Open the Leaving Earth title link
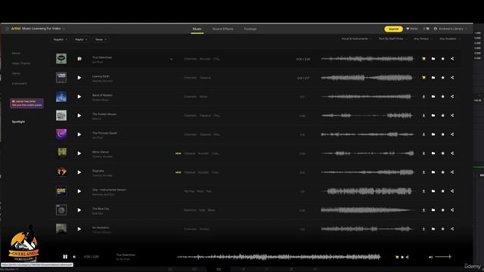484x272 pixels. tap(101, 76)
